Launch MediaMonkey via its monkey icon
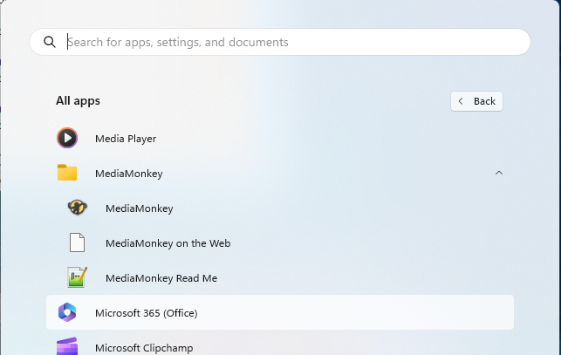Image resolution: width=561 pixels, height=355 pixels. (78, 208)
